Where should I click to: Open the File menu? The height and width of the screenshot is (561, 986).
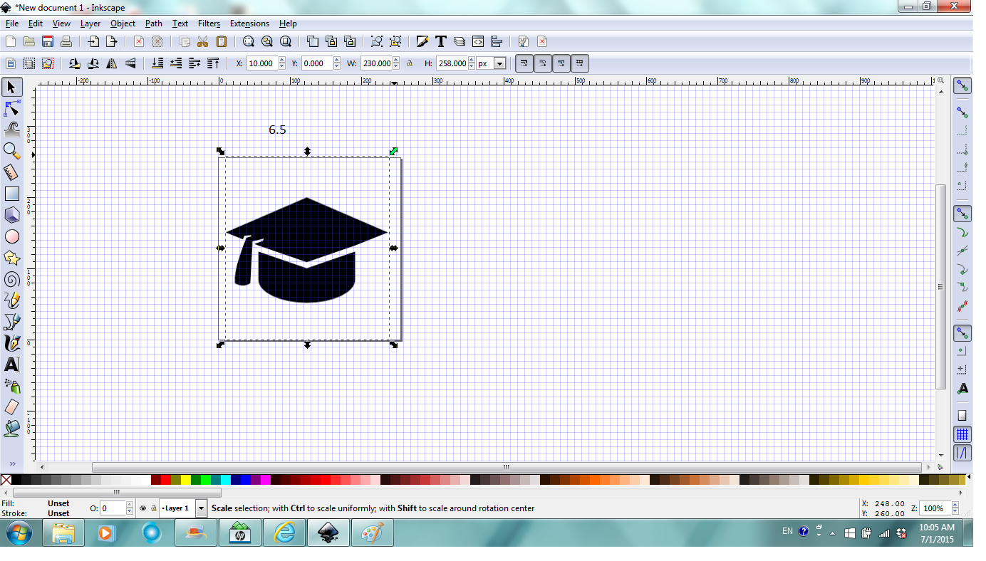click(x=12, y=23)
